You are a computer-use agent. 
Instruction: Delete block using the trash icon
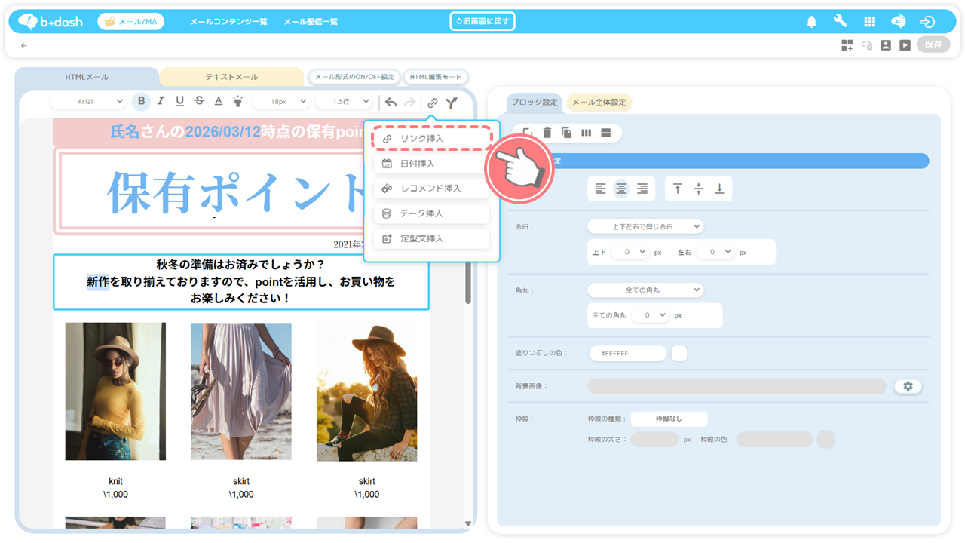(547, 133)
